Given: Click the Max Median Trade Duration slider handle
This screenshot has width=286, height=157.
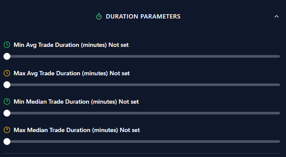Looking at the screenshot, I should coord(7,142).
